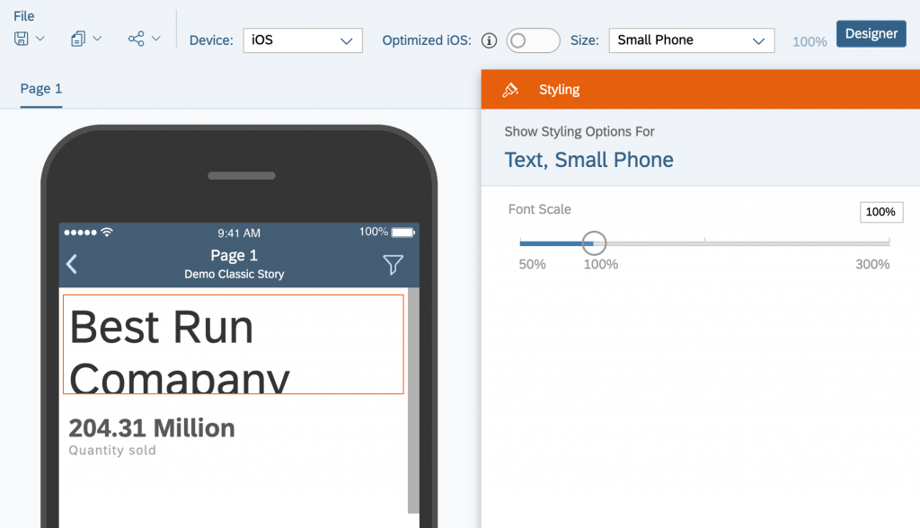Tap the back chevron in phone preview
920x528 pixels.
(72, 264)
